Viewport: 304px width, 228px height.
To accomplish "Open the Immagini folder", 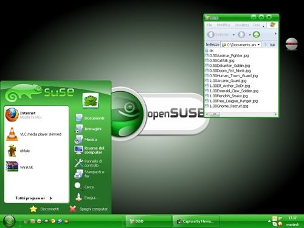I will (x=88, y=129).
